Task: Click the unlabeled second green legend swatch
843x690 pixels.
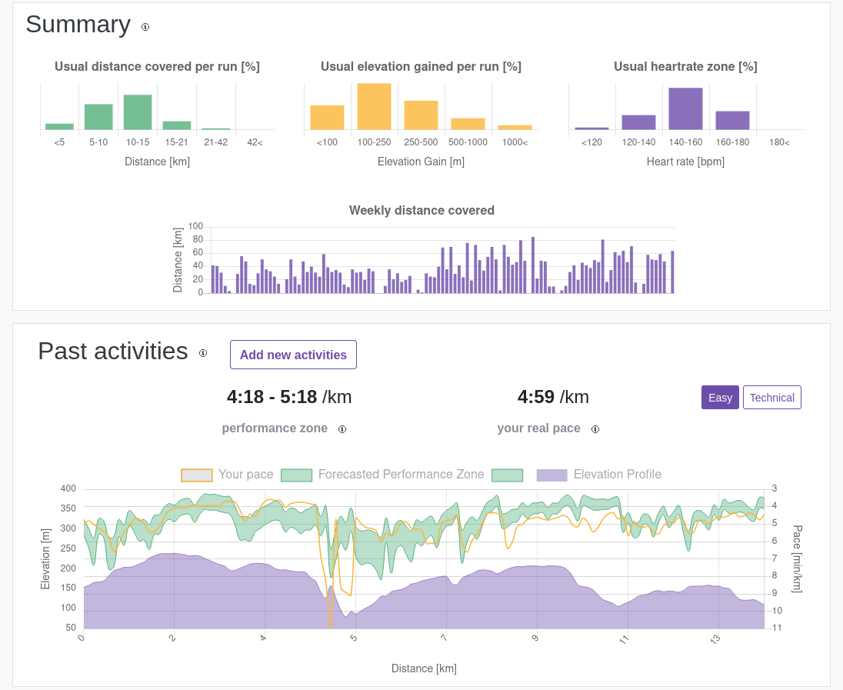Action: tap(507, 475)
